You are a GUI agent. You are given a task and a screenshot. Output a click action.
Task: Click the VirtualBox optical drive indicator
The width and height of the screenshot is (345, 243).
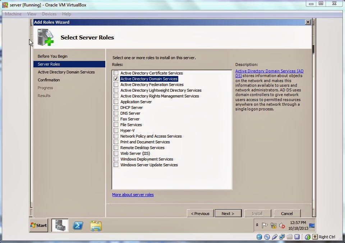pyautogui.click(x=267, y=237)
